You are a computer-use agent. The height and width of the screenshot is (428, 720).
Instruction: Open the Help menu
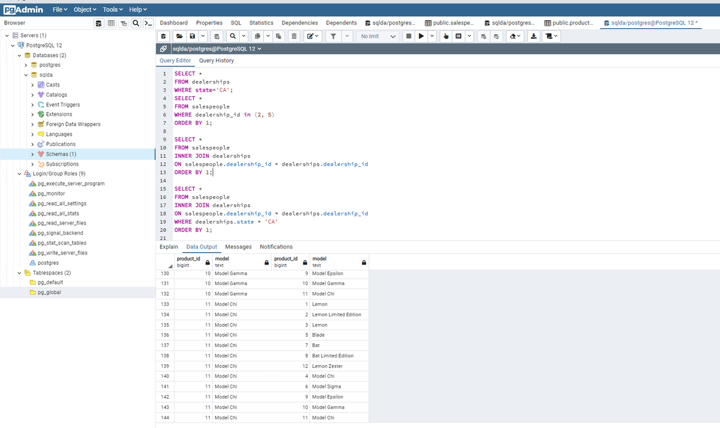click(137, 10)
